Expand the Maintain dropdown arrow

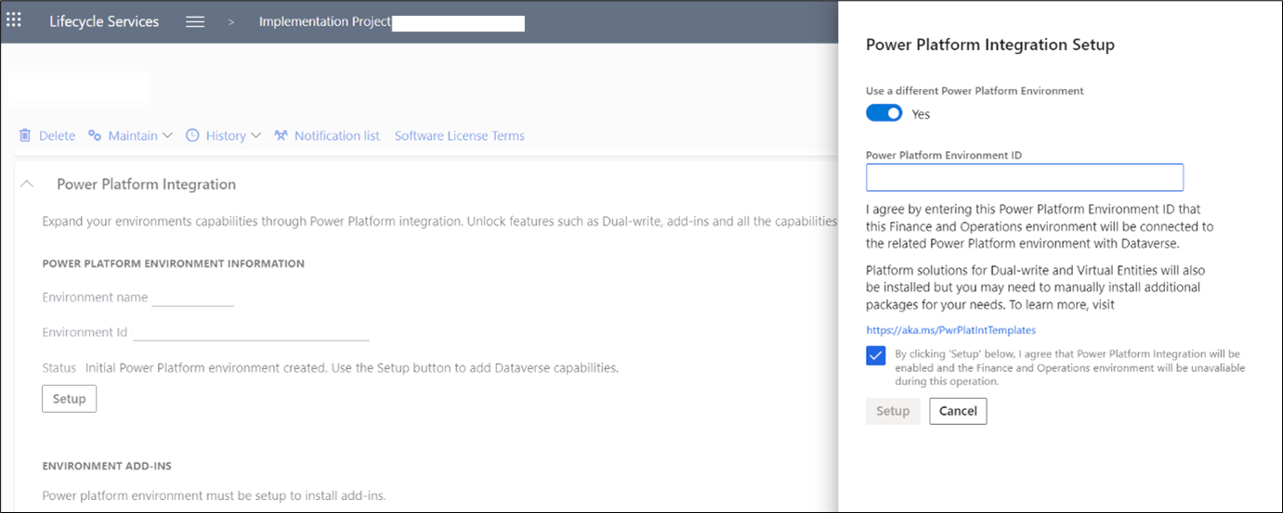click(x=167, y=135)
